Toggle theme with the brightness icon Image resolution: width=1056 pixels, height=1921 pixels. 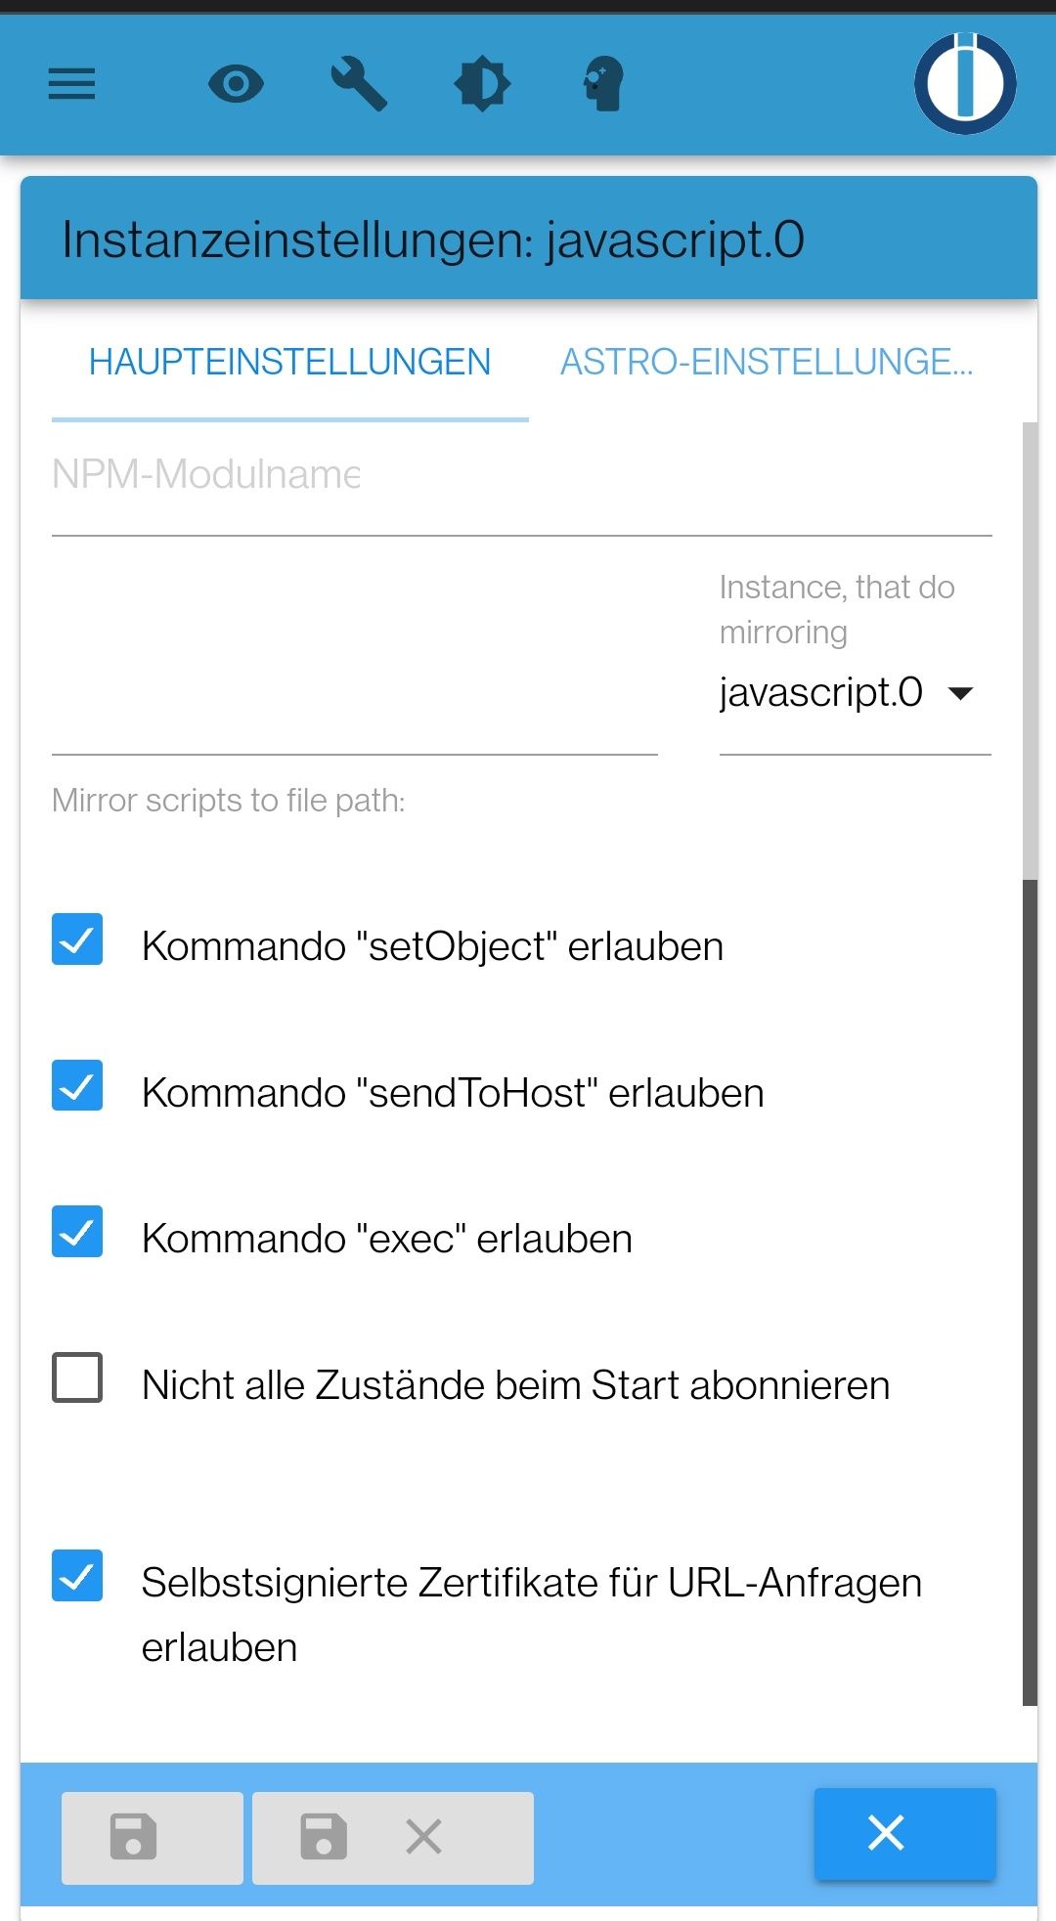pyautogui.click(x=482, y=84)
